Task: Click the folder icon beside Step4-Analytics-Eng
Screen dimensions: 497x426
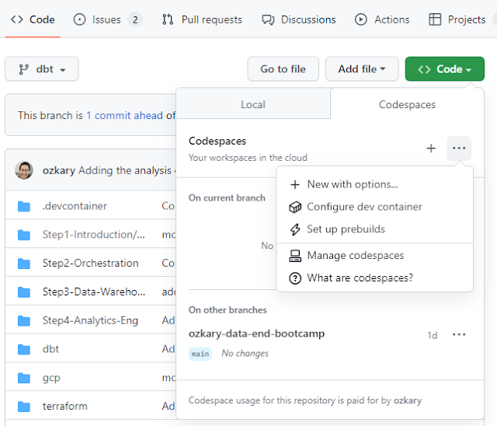Action: [24, 321]
